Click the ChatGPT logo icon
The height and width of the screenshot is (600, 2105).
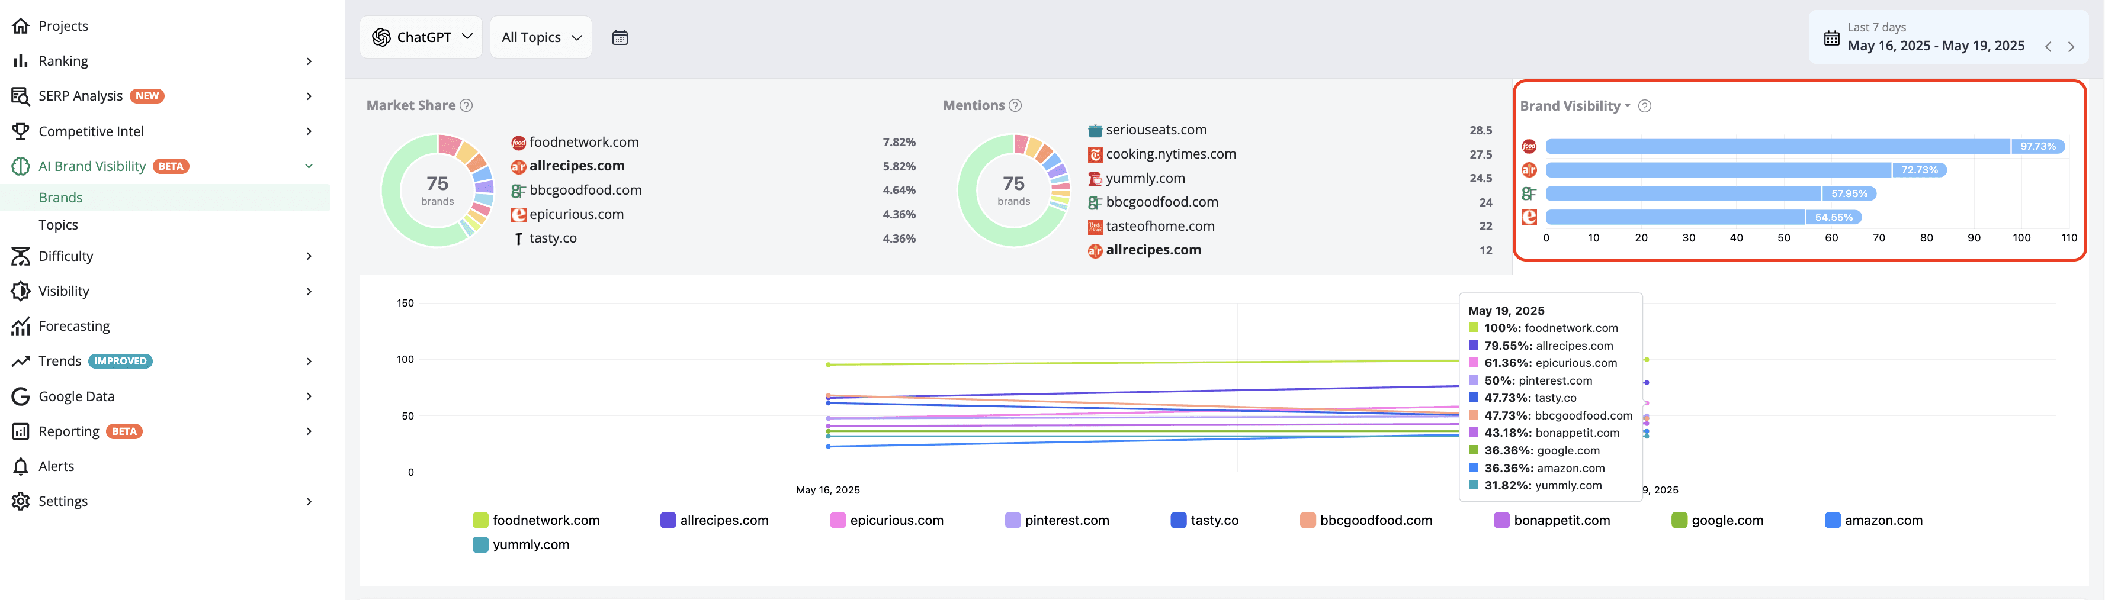pos(381,37)
